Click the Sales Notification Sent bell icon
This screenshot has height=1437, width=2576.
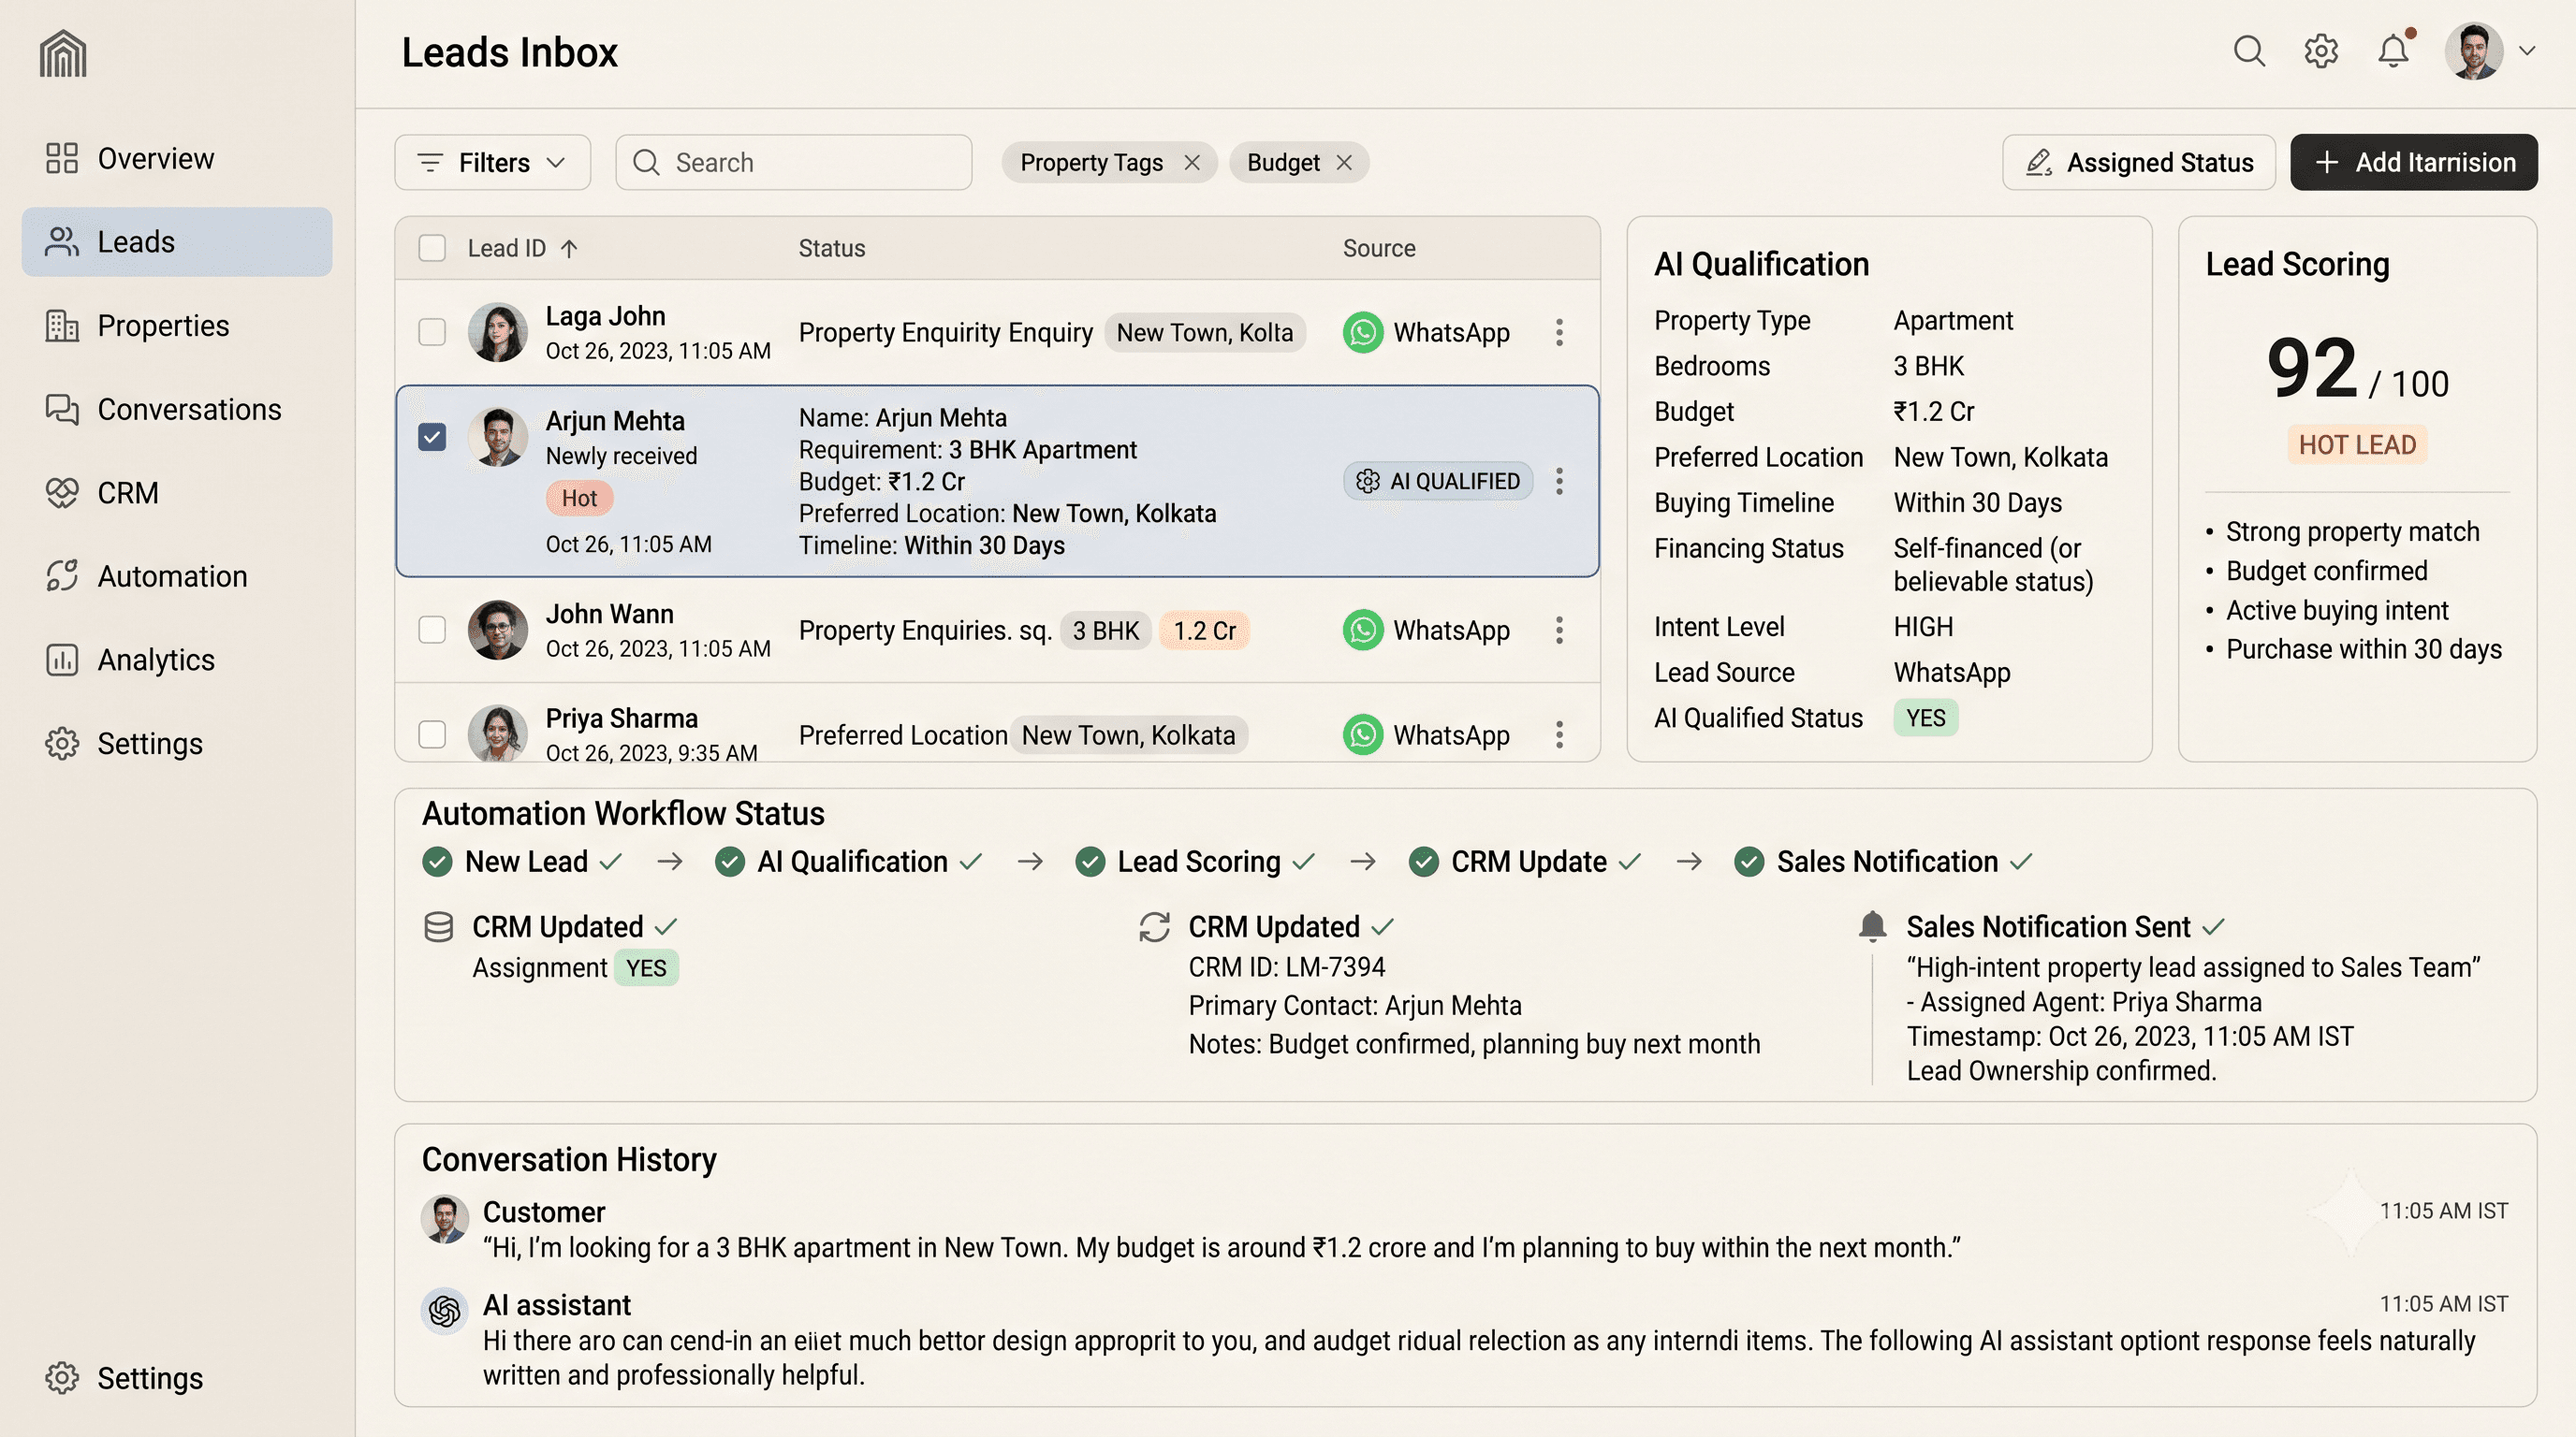click(x=1873, y=926)
